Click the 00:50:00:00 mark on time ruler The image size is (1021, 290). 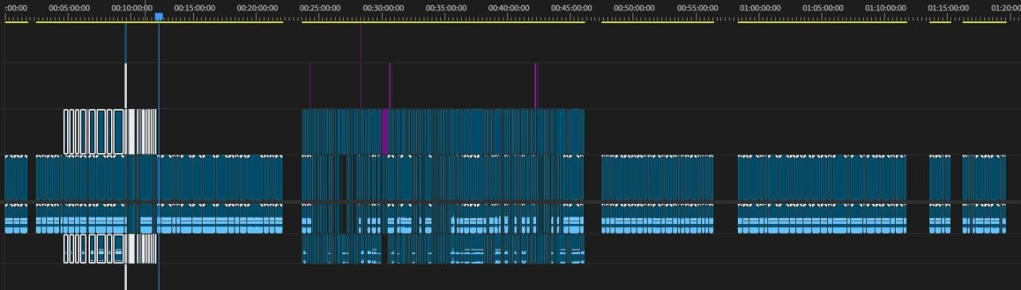tap(634, 7)
